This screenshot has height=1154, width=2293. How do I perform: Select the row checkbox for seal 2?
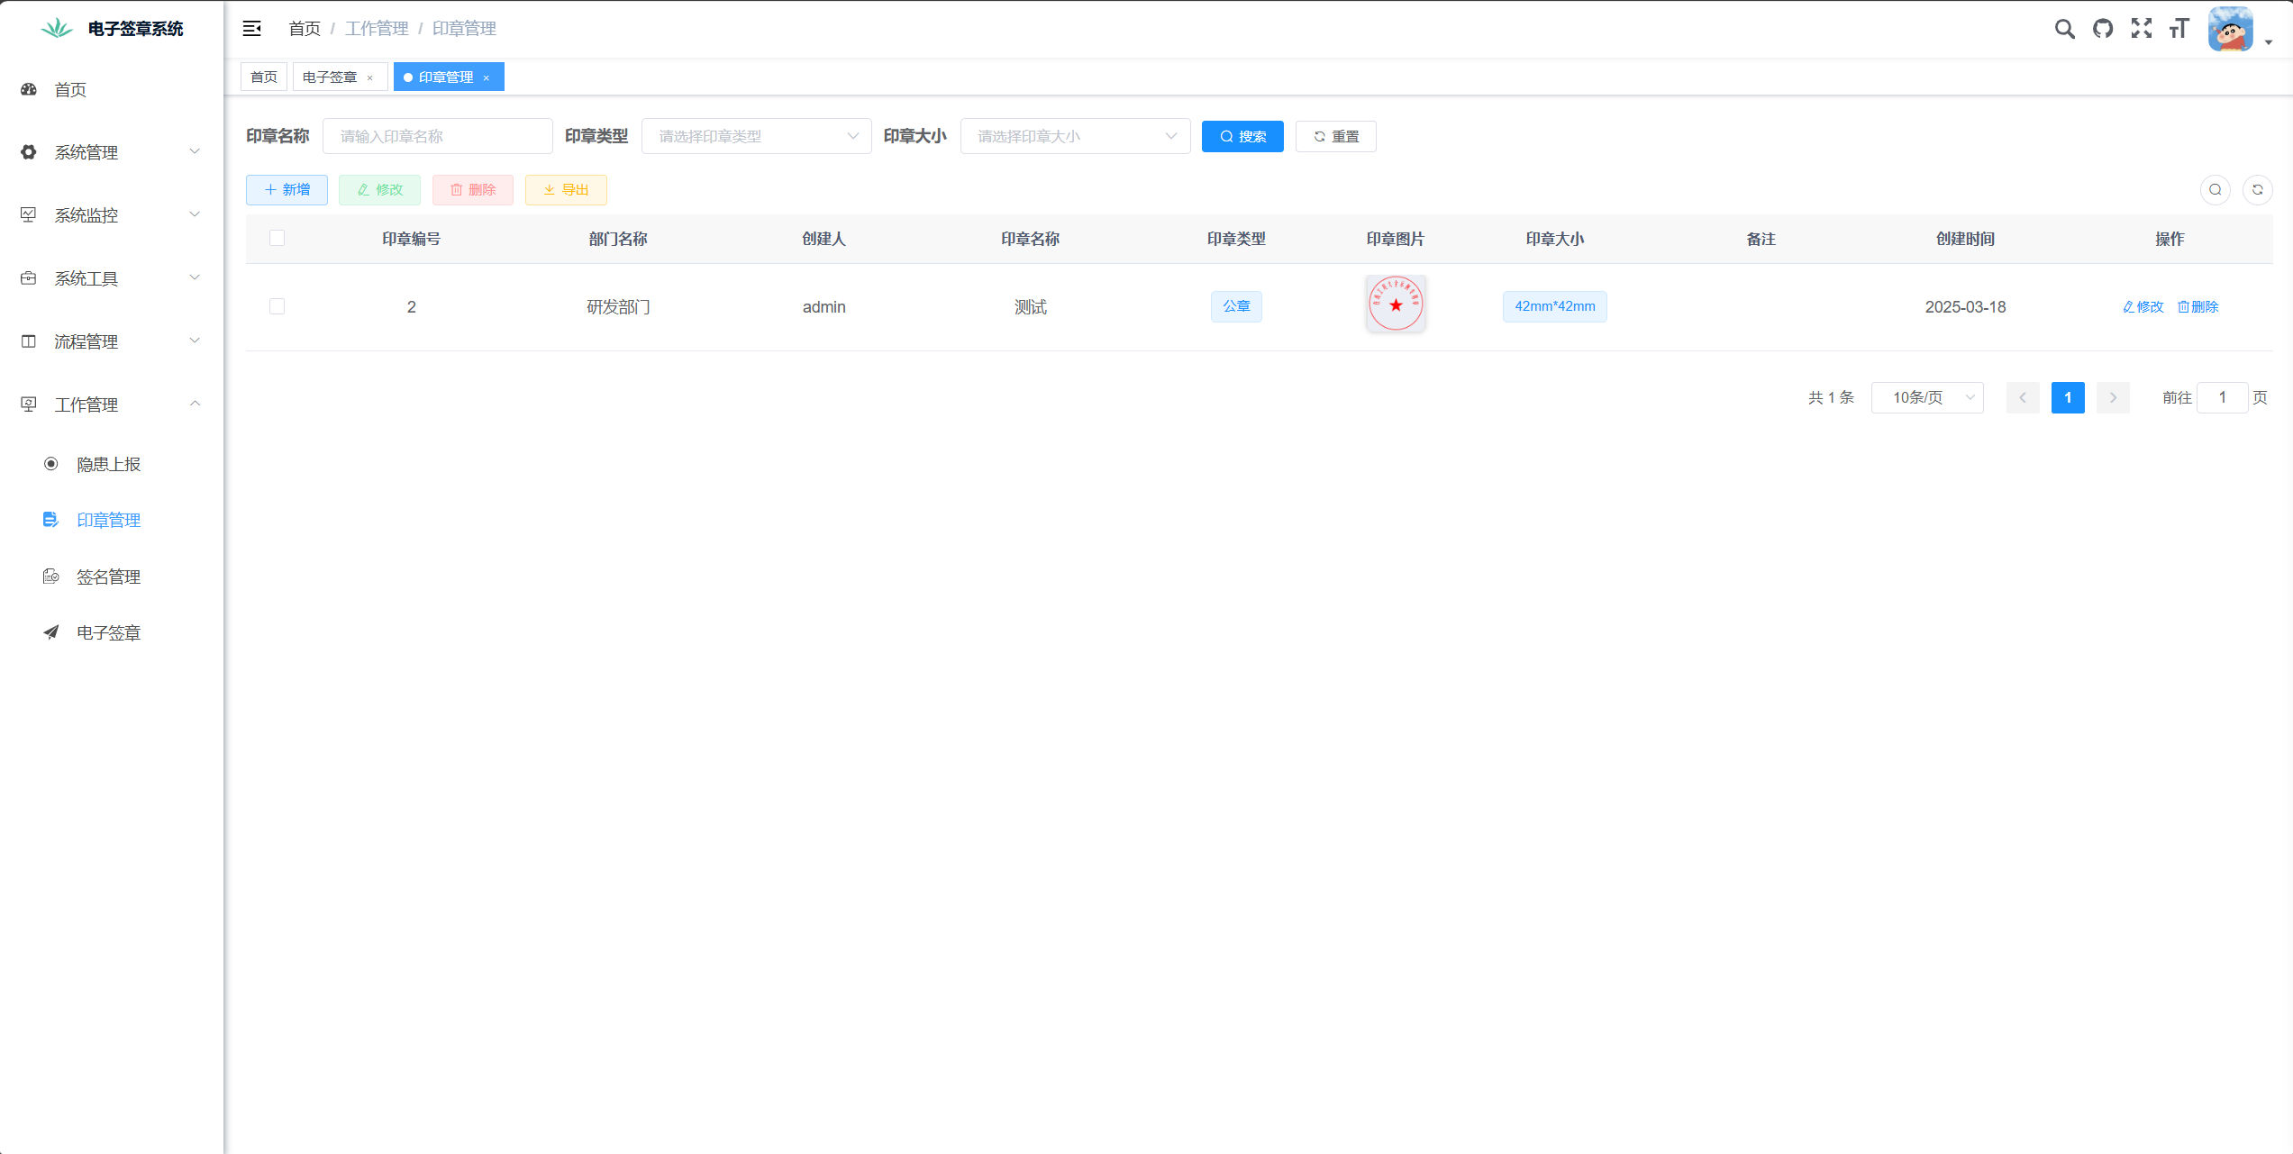[277, 306]
